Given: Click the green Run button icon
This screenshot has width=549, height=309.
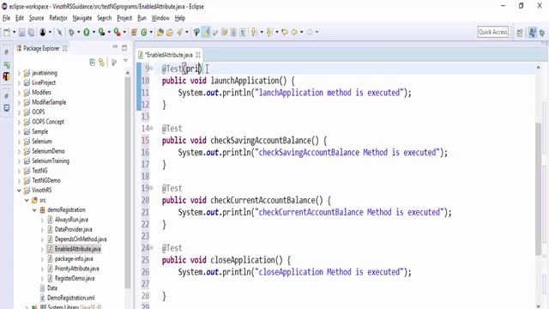Looking at the screenshot, I should (87, 33).
